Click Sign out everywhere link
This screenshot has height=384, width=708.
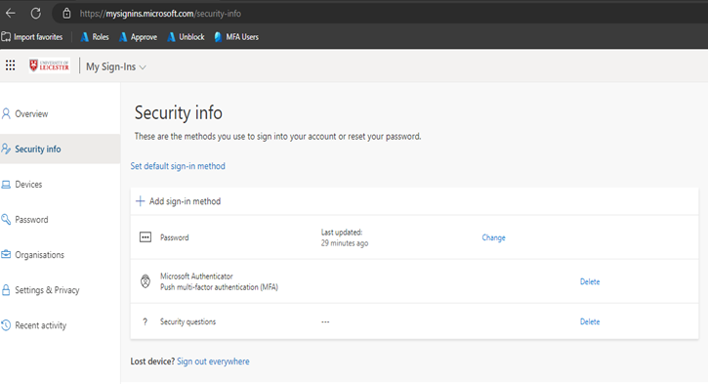(213, 362)
